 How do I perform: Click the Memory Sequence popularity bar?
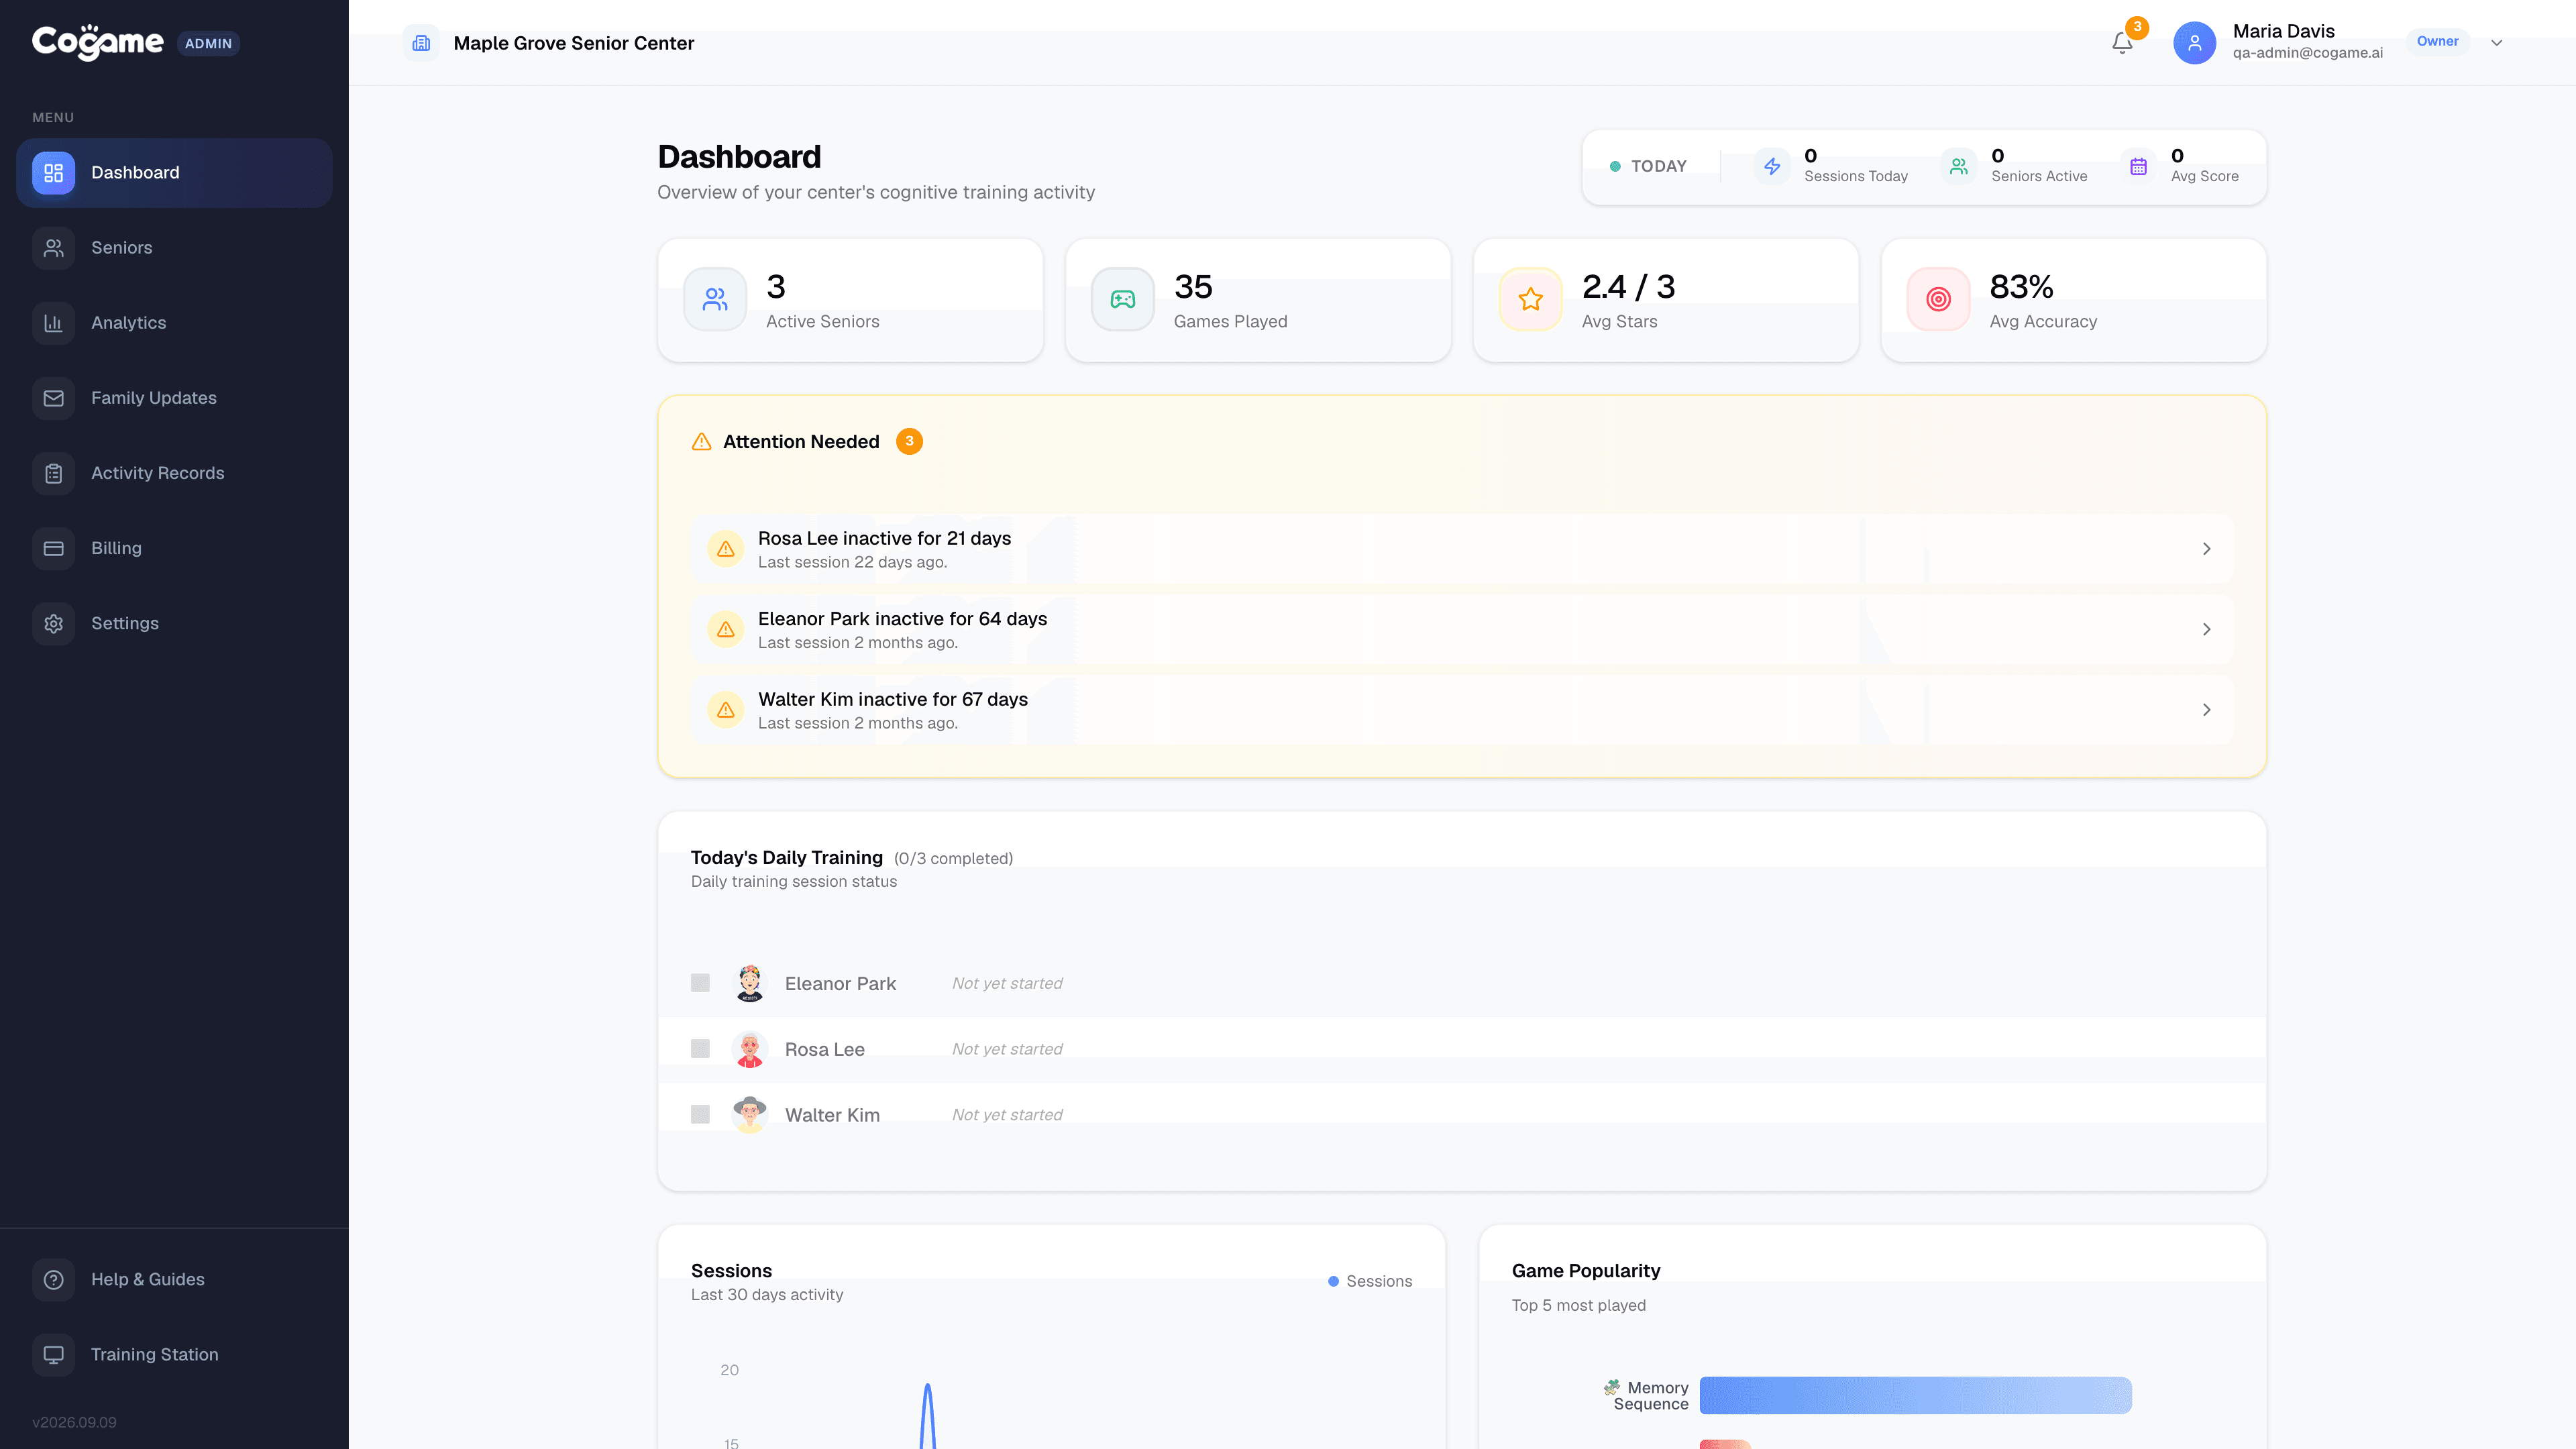1915,1395
